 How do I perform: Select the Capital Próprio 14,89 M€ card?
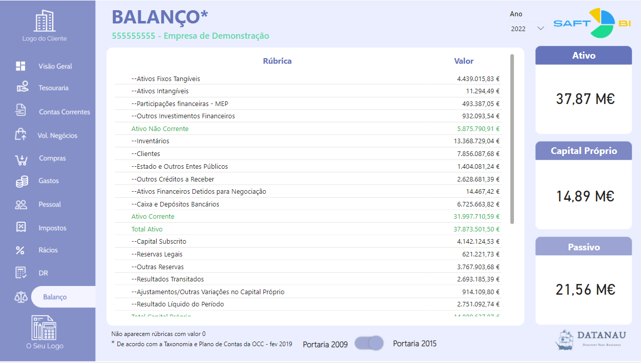[x=584, y=196]
